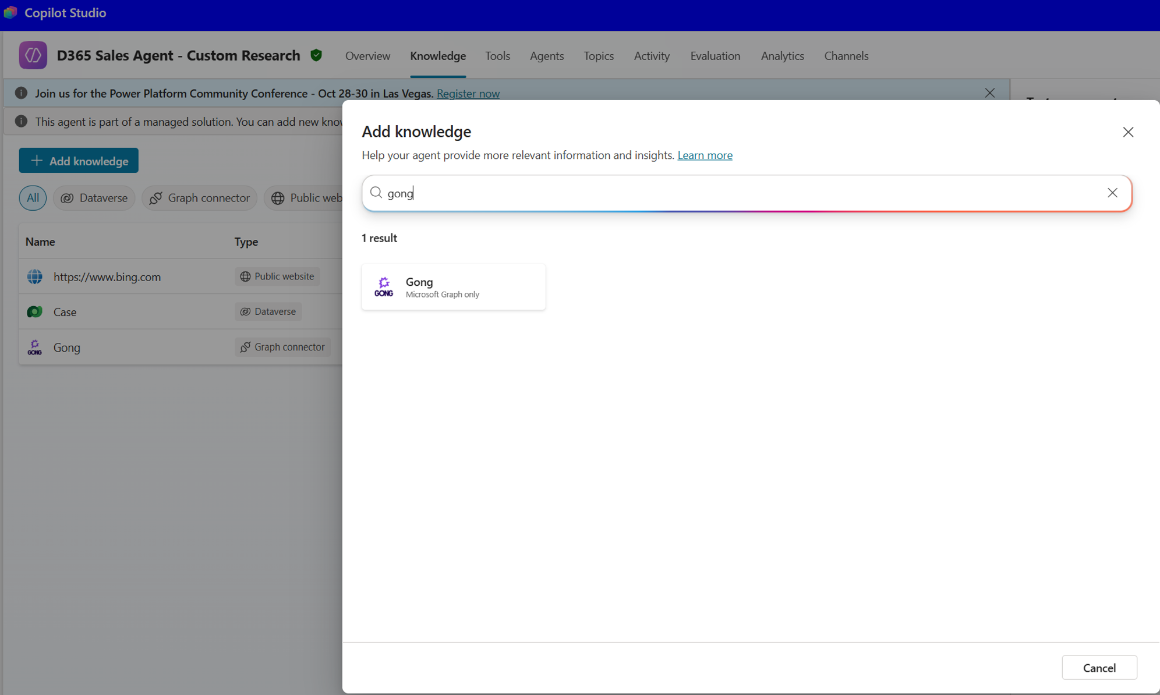Click the D365 Sales Agent purple icon
This screenshot has width=1160, height=695.
33,55
